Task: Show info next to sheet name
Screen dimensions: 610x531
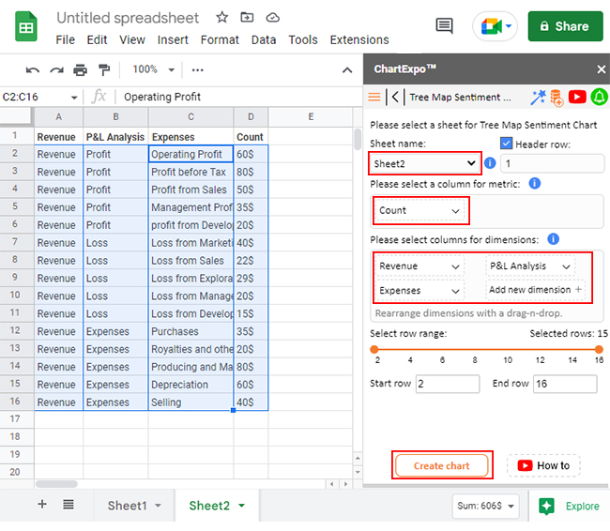Action: coord(490,163)
